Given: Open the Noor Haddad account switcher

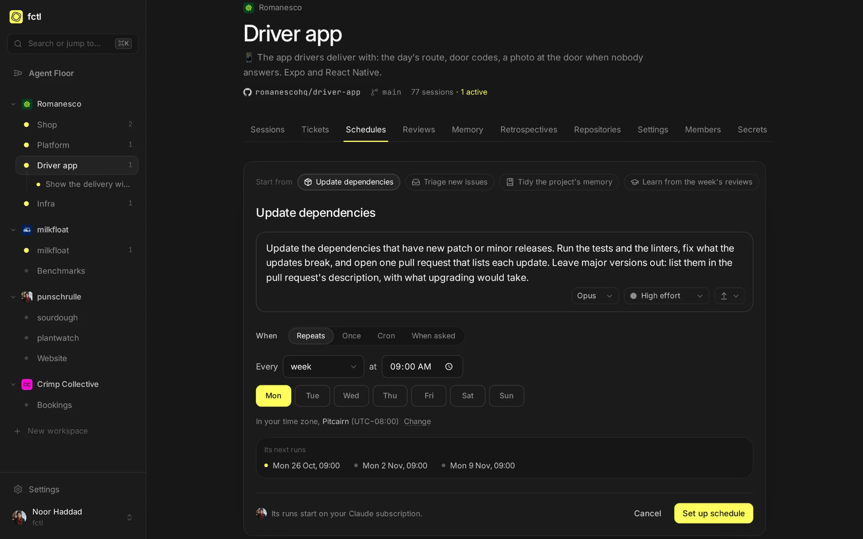Looking at the screenshot, I should click(73, 517).
